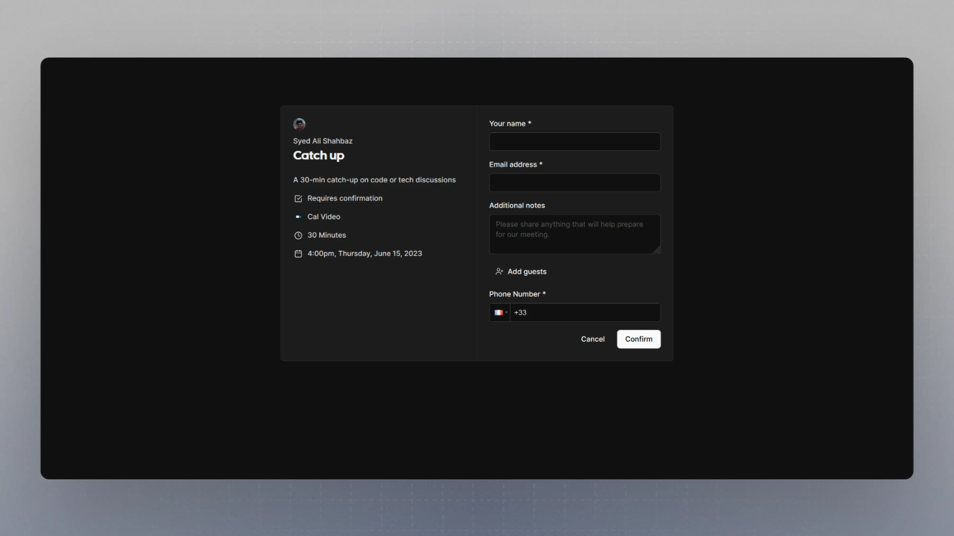Click the clock icon beside 30 Minutes
Viewport: 954px width, 536px height.
(298, 236)
